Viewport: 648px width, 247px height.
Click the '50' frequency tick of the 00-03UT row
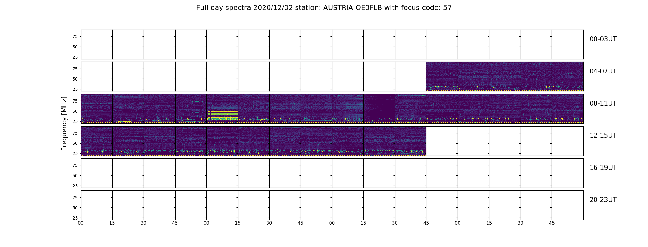(x=75, y=47)
